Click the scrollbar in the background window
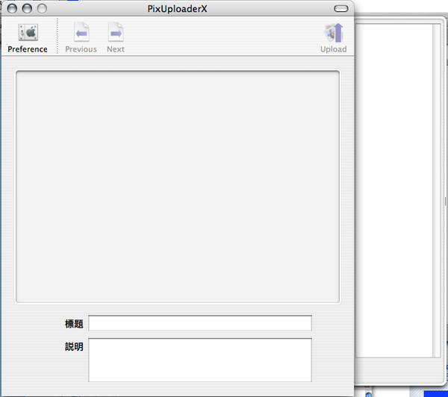 [x=437, y=190]
